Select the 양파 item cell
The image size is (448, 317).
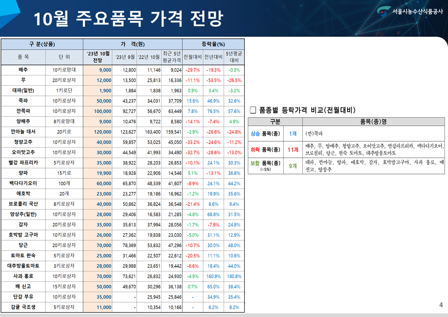point(23,173)
